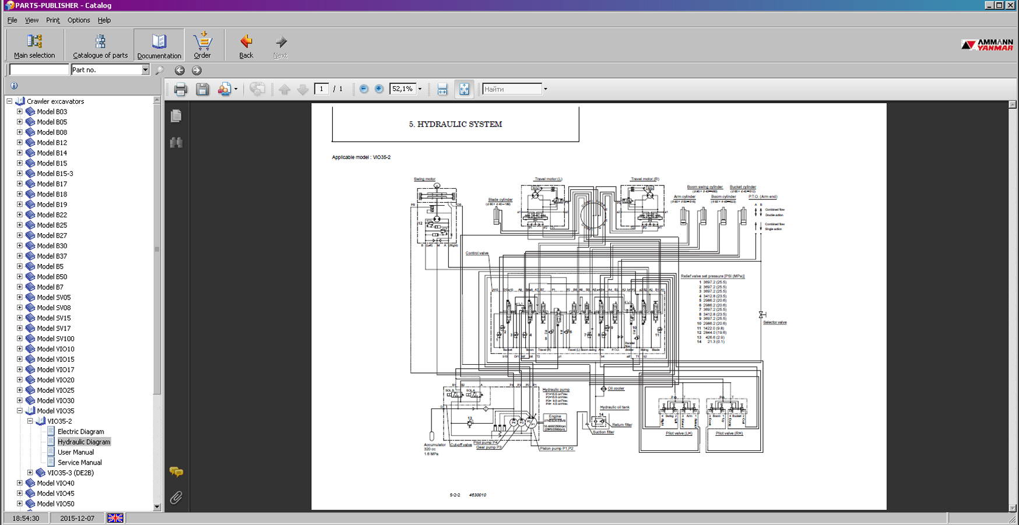This screenshot has width=1019, height=525.
Task: Expand the Model VIO40 tree node
Action: click(x=20, y=483)
